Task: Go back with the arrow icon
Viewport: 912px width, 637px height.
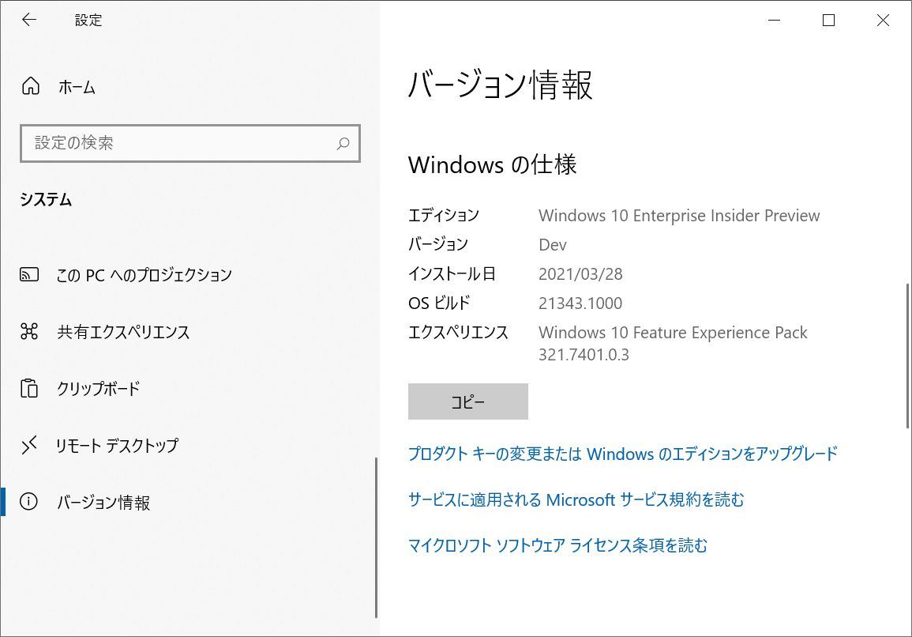Action: pos(29,20)
